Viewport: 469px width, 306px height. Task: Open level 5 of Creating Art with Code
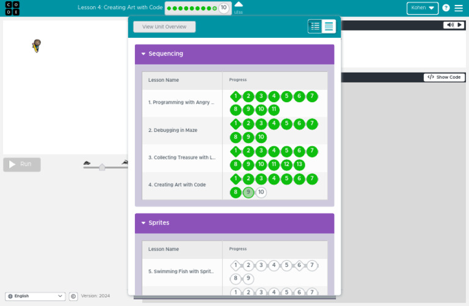click(x=286, y=179)
